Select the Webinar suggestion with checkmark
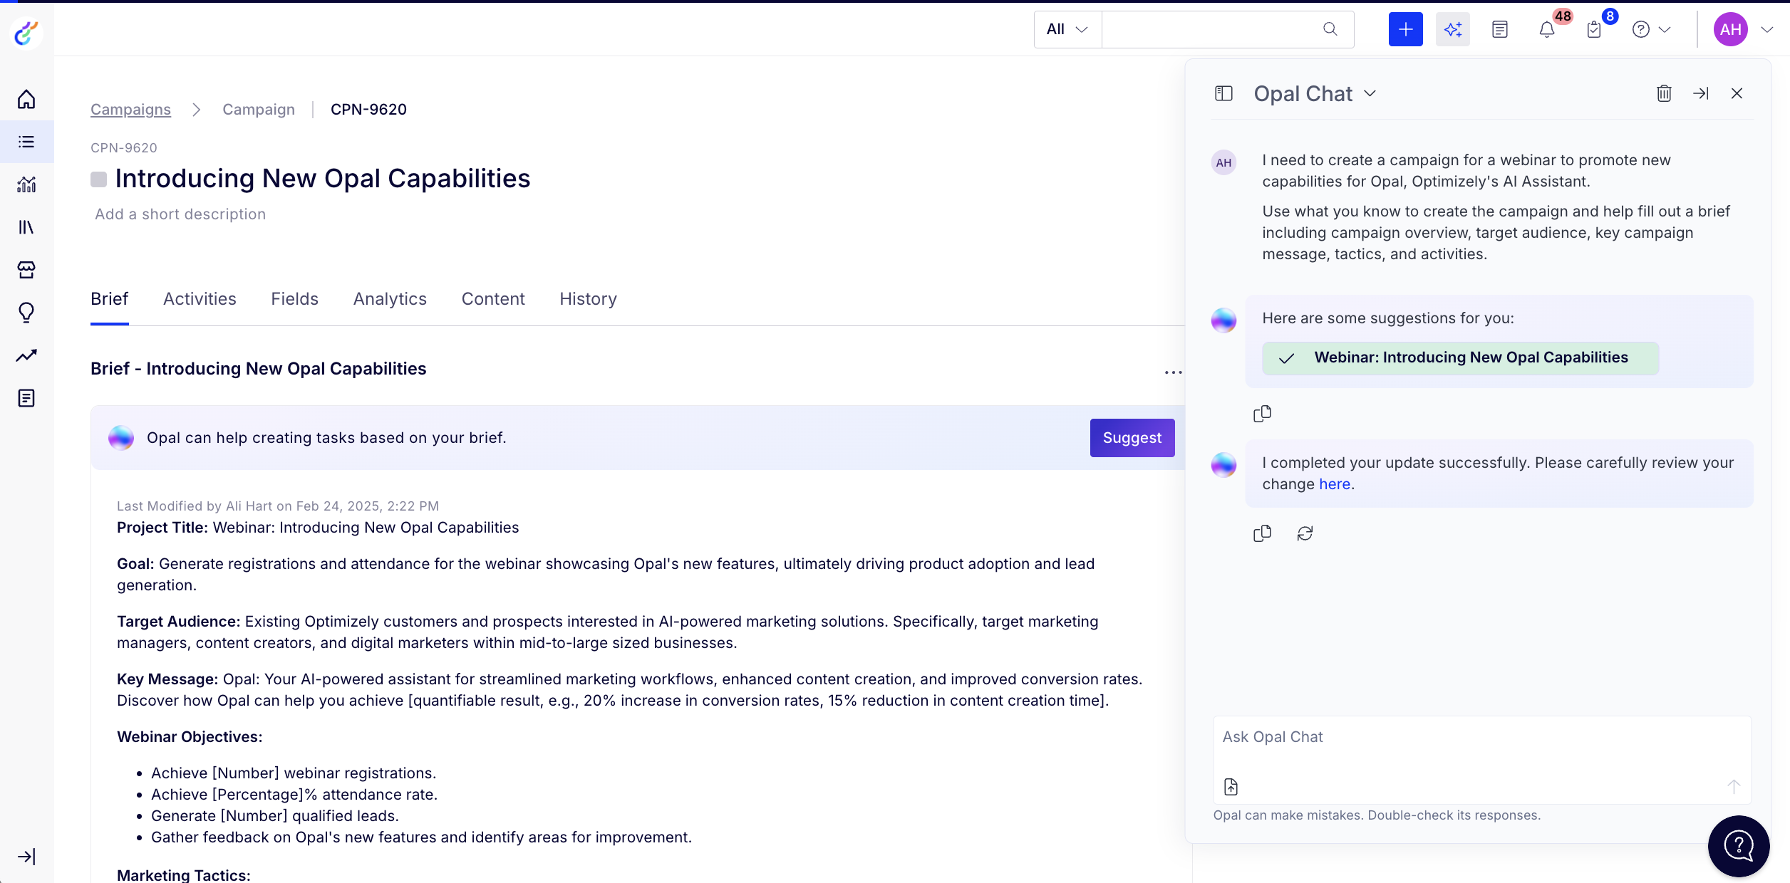The width and height of the screenshot is (1790, 883). [x=1460, y=358]
